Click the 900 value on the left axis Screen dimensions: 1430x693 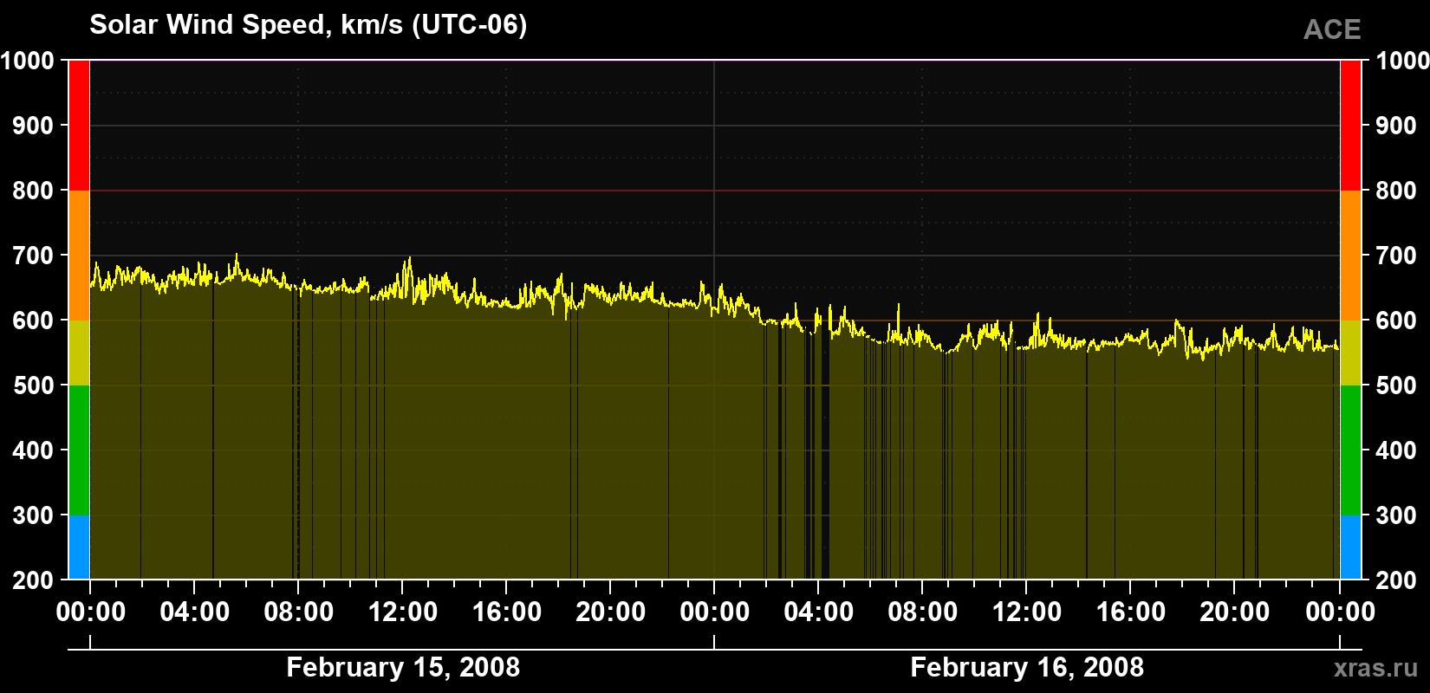pyautogui.click(x=33, y=126)
